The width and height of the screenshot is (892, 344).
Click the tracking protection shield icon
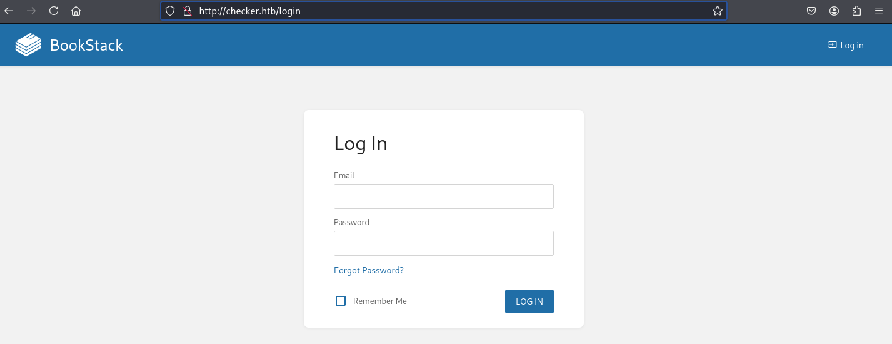(x=170, y=11)
